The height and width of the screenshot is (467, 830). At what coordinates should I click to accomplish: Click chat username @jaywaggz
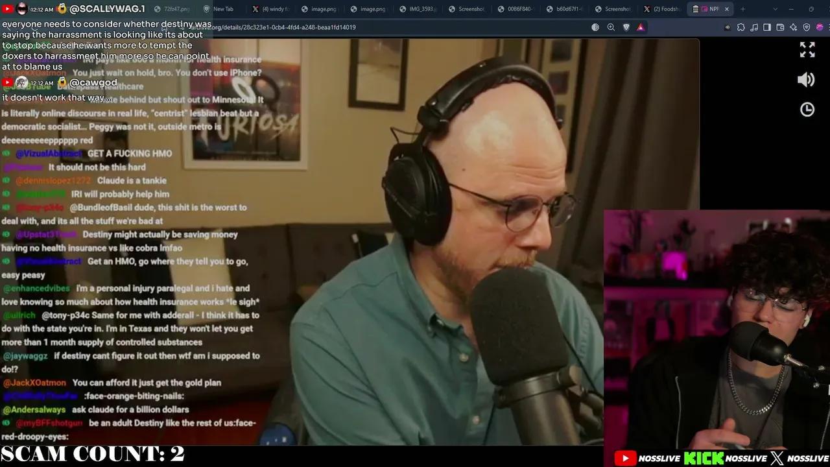25,355
